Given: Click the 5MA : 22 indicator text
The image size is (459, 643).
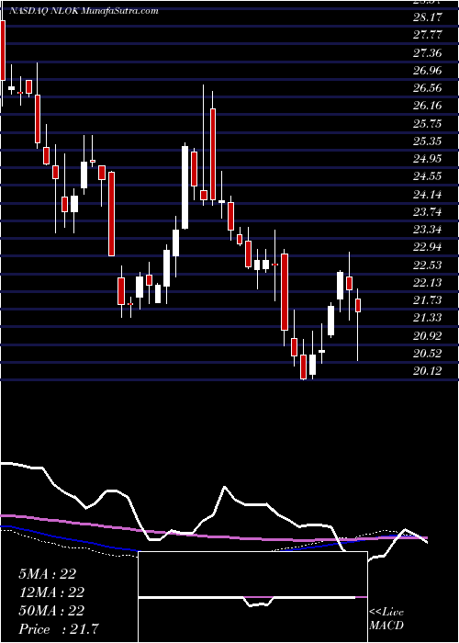Looking at the screenshot, I should tap(48, 574).
